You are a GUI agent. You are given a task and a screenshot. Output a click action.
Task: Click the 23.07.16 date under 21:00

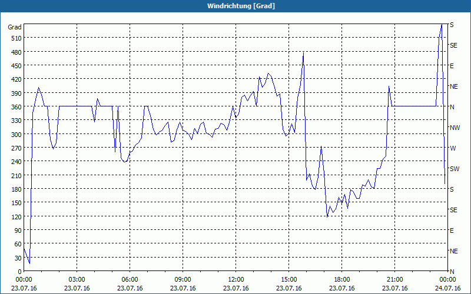click(394, 288)
